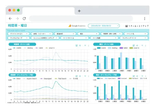The image size is (155, 109).
Task: Expand the セッションの参照元/メディア dropdown
Action: (45, 38)
